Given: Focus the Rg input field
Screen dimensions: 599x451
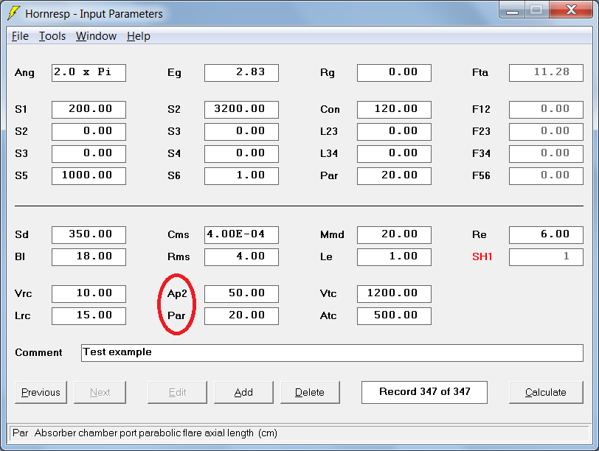Looking at the screenshot, I should 394,72.
